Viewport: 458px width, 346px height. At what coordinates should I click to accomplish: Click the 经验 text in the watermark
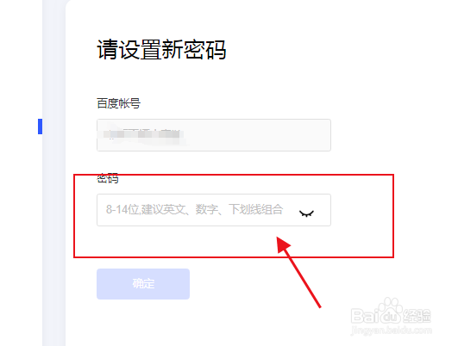click(x=417, y=316)
